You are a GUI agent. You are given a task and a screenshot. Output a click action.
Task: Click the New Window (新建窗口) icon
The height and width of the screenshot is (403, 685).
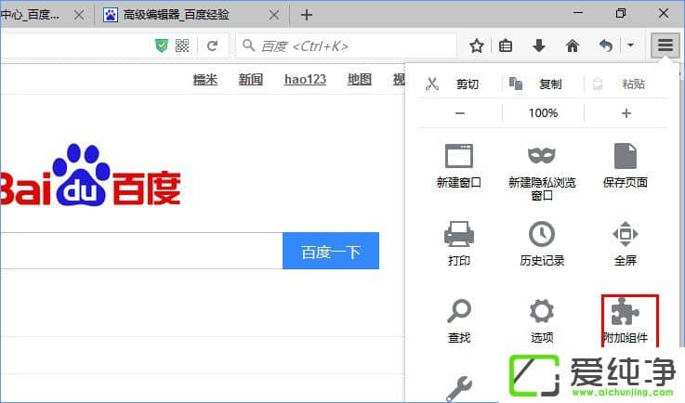459,156
